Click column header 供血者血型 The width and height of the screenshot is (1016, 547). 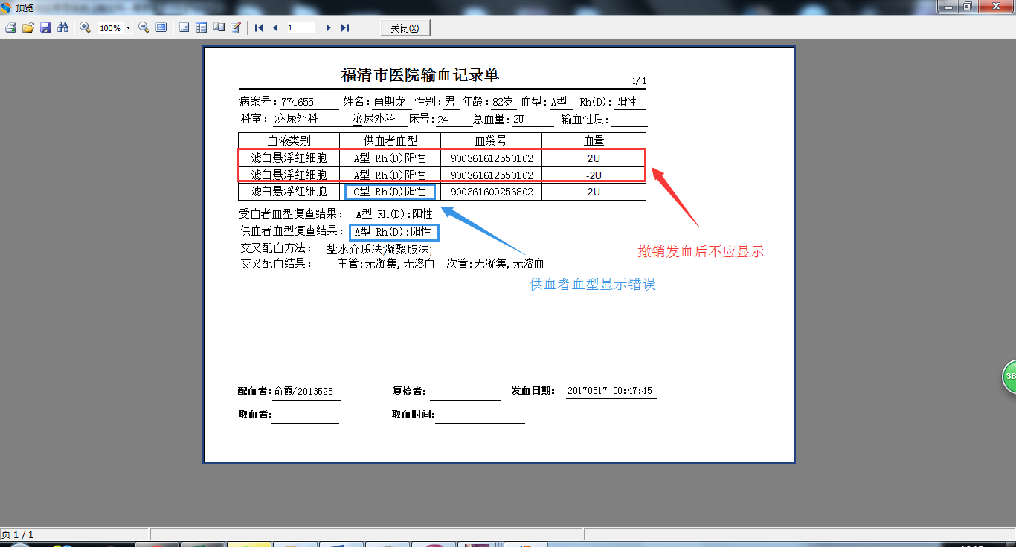pos(390,140)
